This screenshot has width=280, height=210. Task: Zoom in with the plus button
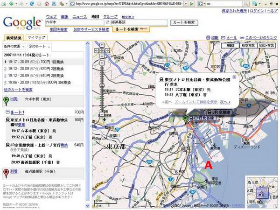[x=102, y=63]
